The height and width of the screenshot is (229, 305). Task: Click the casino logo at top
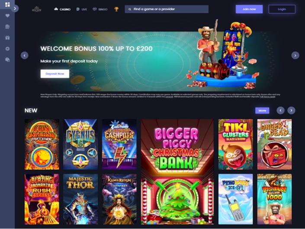[x=37, y=9]
